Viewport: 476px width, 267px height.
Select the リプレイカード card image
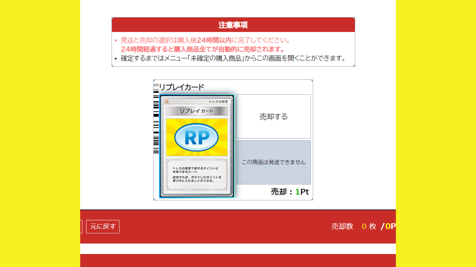pos(197,146)
